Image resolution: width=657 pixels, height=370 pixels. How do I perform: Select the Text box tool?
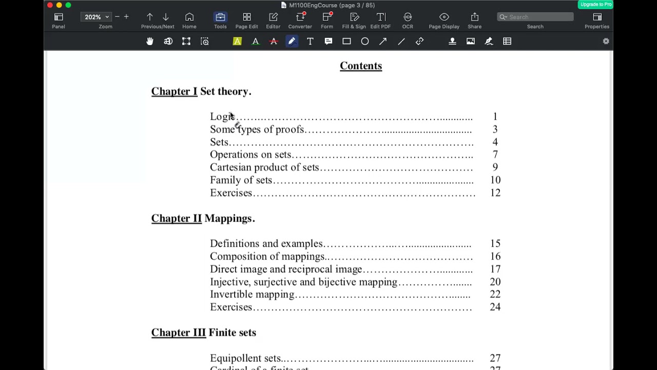[x=310, y=41]
